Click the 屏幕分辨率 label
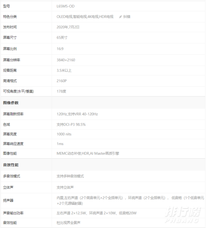Viewport: 206px width, 228px height. point(12,60)
